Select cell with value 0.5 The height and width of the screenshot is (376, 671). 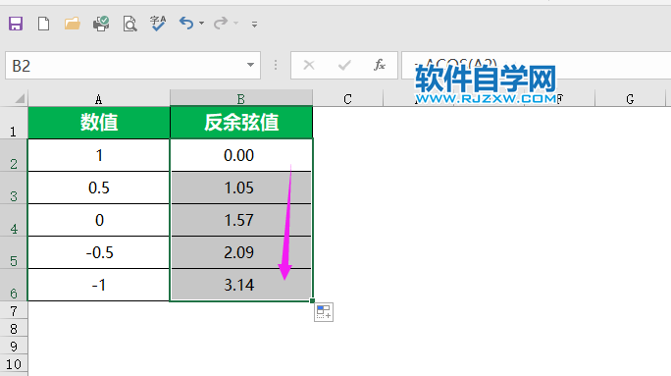click(x=99, y=188)
